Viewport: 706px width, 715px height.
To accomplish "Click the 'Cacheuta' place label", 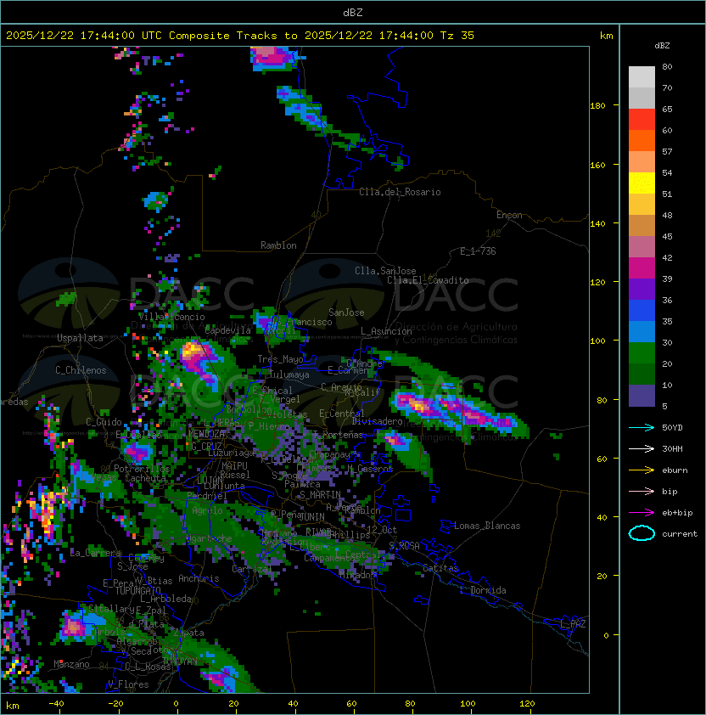I will (145, 478).
